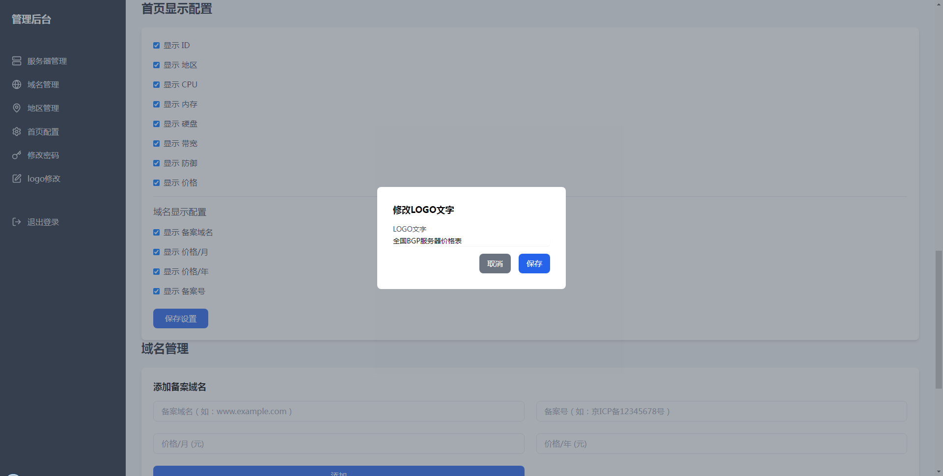943x476 pixels.
Task: Cancel the LOGO text dialog with 取消
Action: tap(495, 264)
